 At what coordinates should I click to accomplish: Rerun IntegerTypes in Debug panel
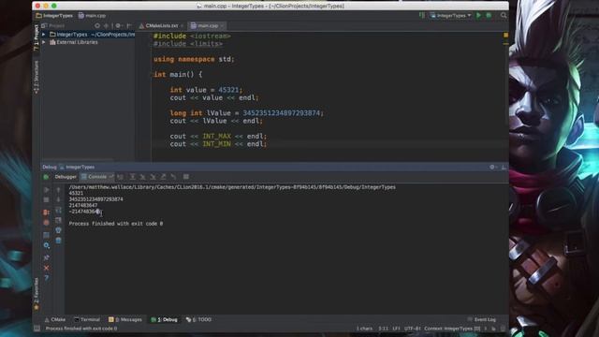click(x=46, y=177)
